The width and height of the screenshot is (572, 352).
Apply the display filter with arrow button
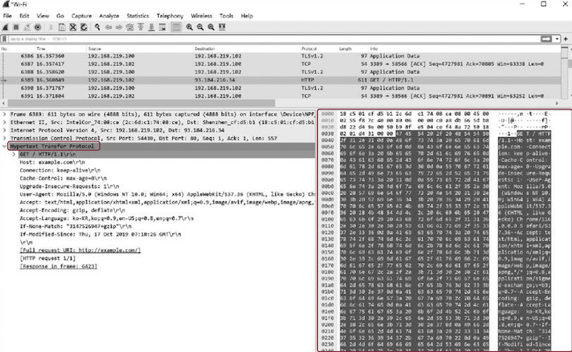click(546, 38)
